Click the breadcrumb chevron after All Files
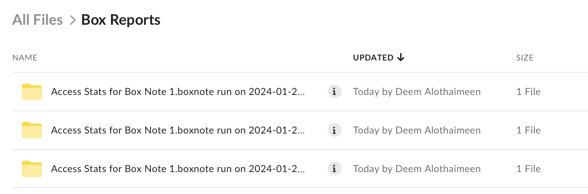The height and width of the screenshot is (194, 588). (73, 20)
